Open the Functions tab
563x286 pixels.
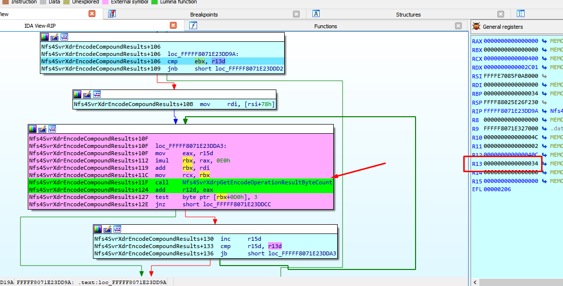[326, 26]
